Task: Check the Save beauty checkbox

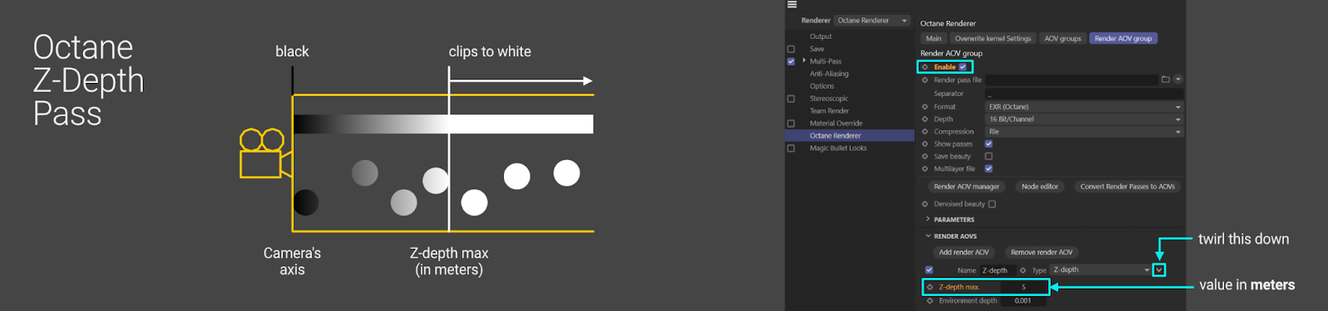Action: pos(989,156)
